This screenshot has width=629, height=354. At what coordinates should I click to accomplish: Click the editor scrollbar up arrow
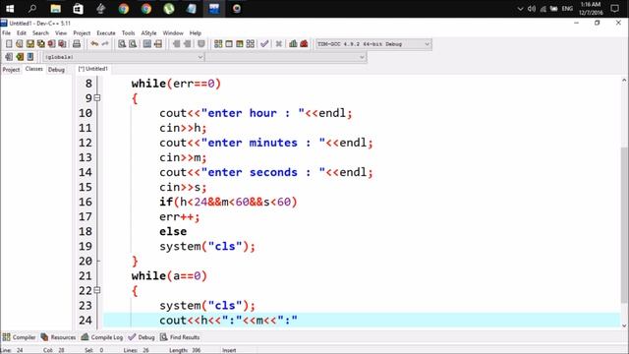pyautogui.click(x=624, y=81)
